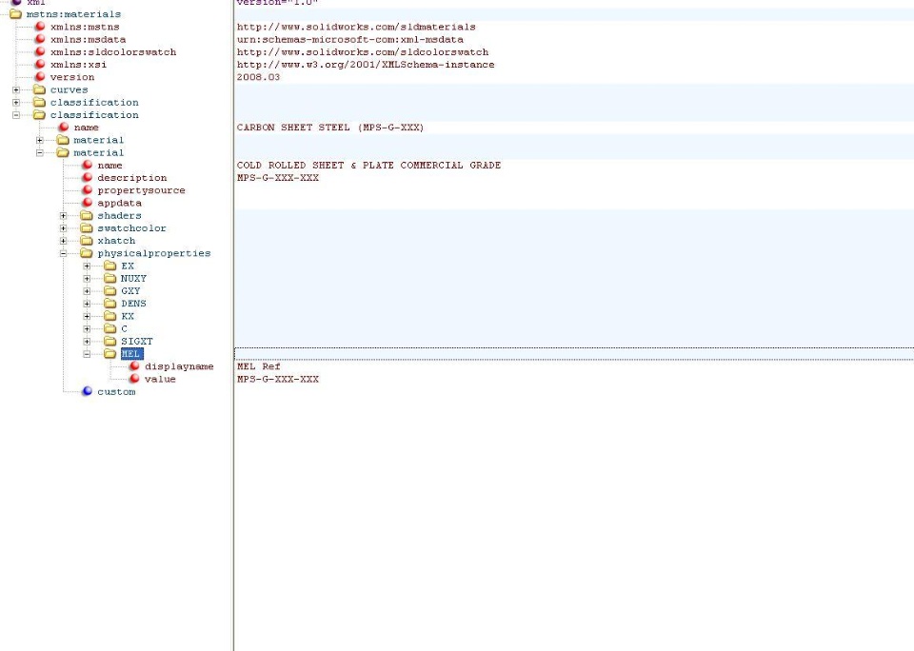
Task: Click the MPS-G-XXX-XXX value below MEL Ref
Action: 278,379
